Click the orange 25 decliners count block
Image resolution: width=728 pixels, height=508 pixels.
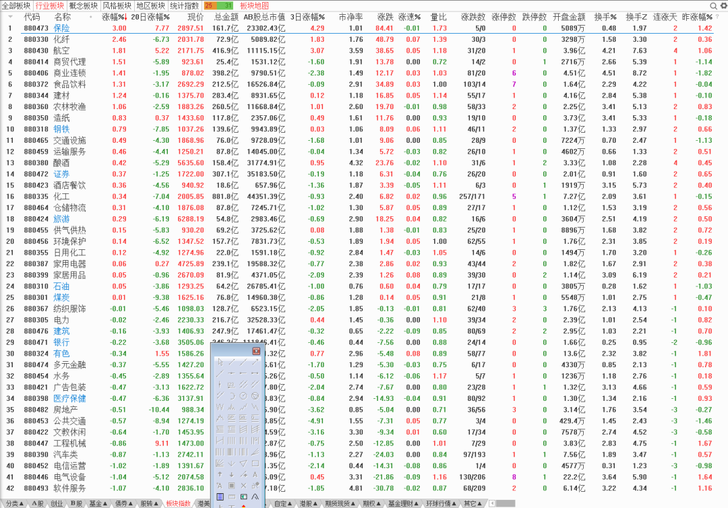tap(211, 5)
